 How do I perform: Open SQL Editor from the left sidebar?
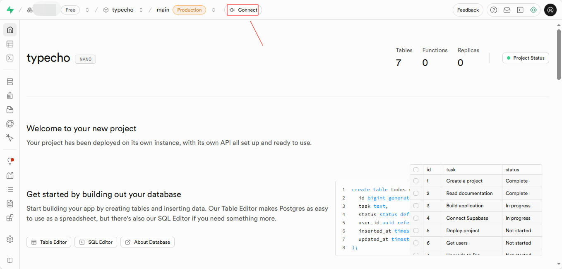pyautogui.click(x=10, y=58)
